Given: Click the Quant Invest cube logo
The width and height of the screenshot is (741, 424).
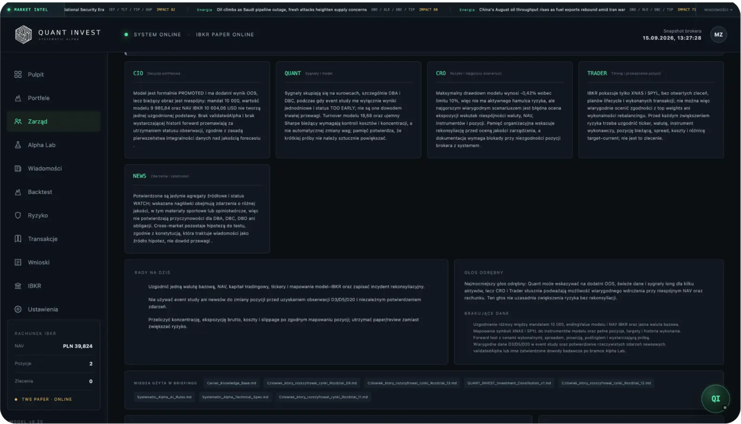Looking at the screenshot, I should 24,35.
